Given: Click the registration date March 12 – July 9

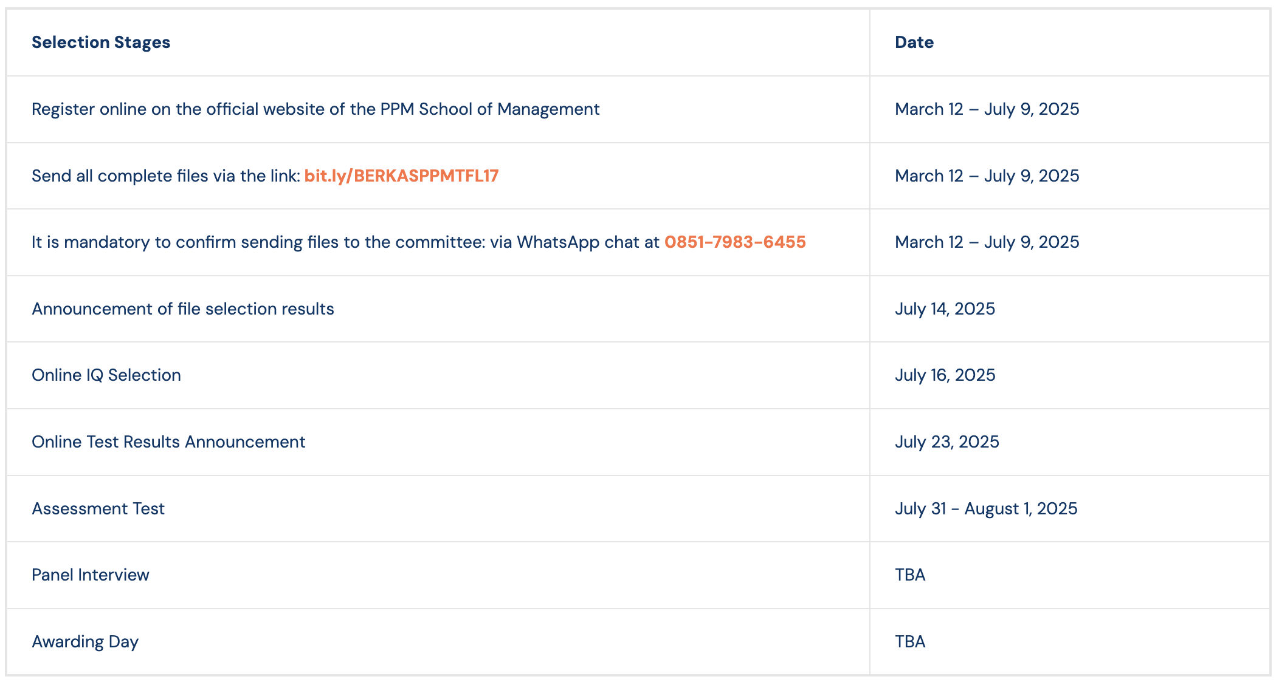Looking at the screenshot, I should pyautogui.click(x=987, y=109).
